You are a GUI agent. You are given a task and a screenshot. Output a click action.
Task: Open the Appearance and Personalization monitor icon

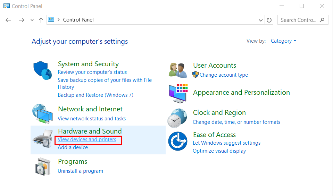pyautogui.click(x=178, y=93)
